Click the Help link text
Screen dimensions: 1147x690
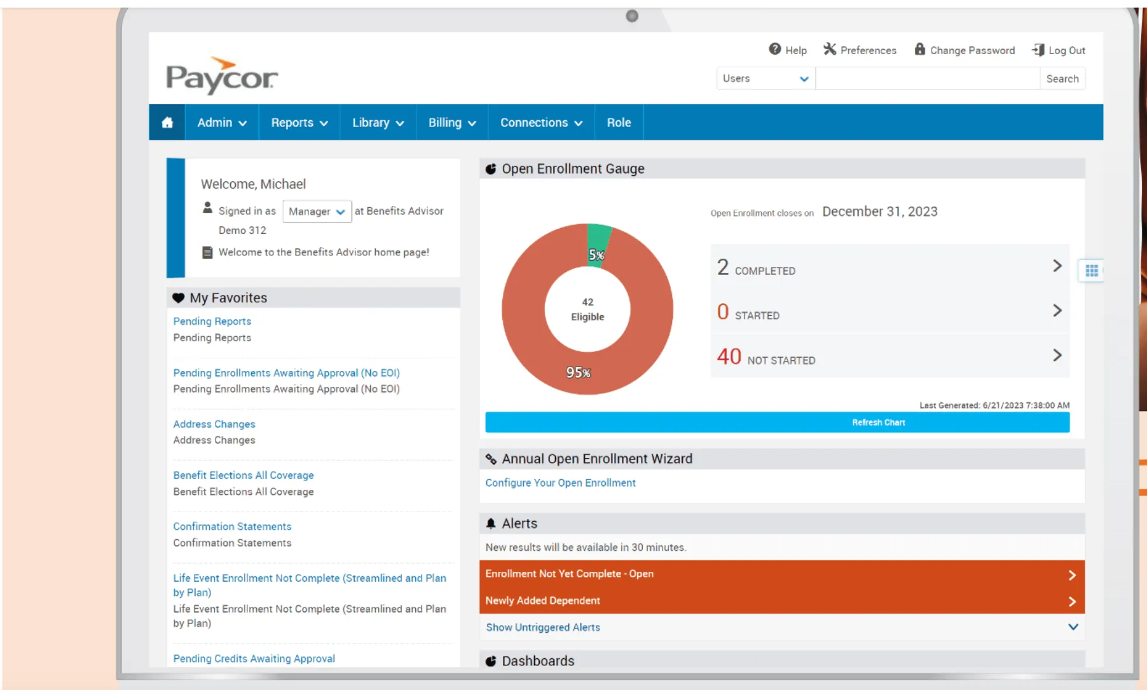coord(795,50)
